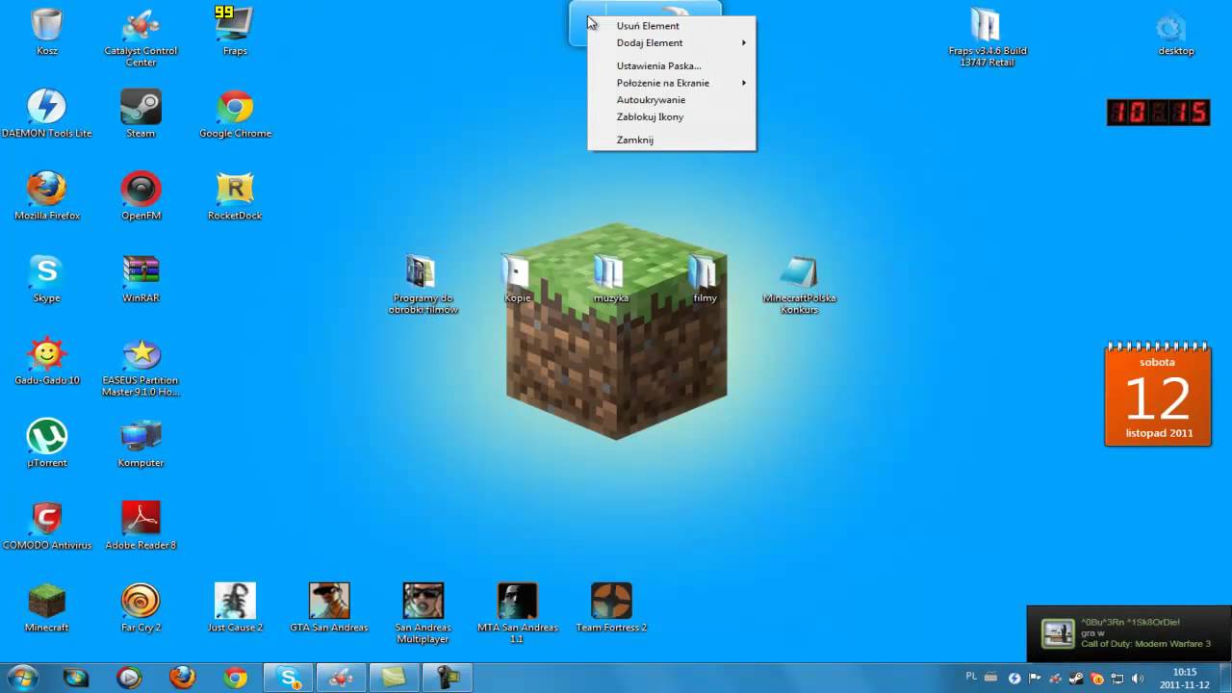Viewport: 1232px width, 693px height.
Task: Click the PL language indicator
Action: coord(971,677)
